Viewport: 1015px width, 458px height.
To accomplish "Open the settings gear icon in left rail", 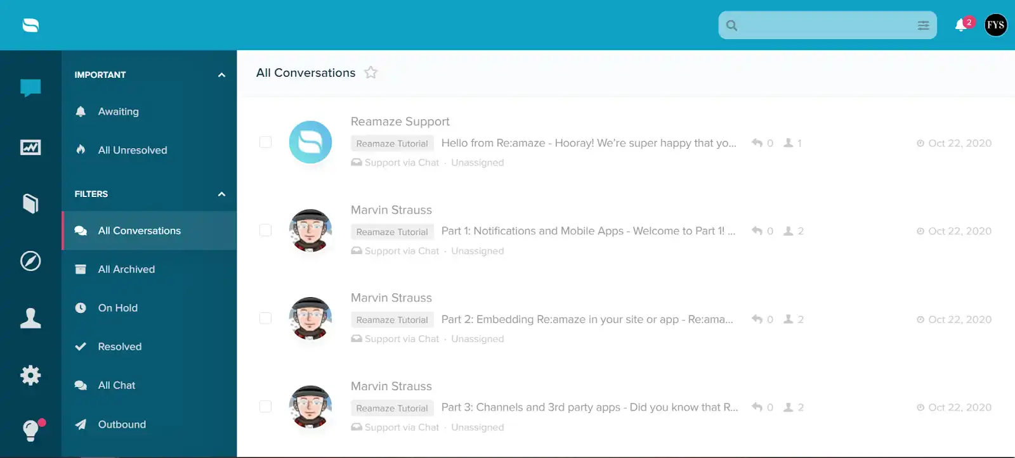I will coord(30,376).
